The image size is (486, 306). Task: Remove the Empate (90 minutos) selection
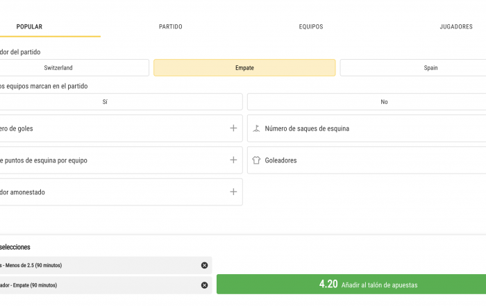click(204, 285)
